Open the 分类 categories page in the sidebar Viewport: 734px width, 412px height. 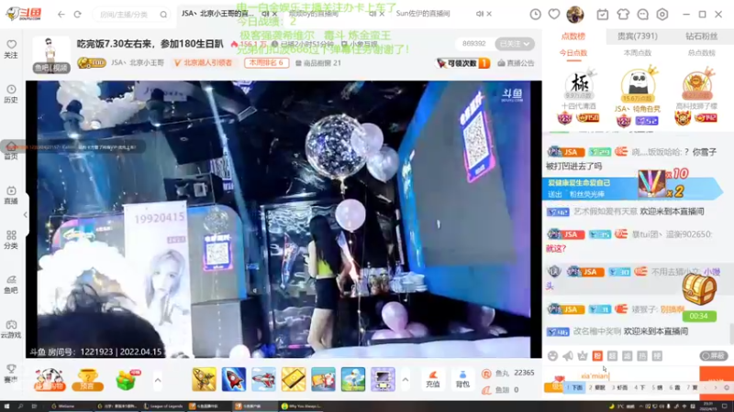(11, 240)
